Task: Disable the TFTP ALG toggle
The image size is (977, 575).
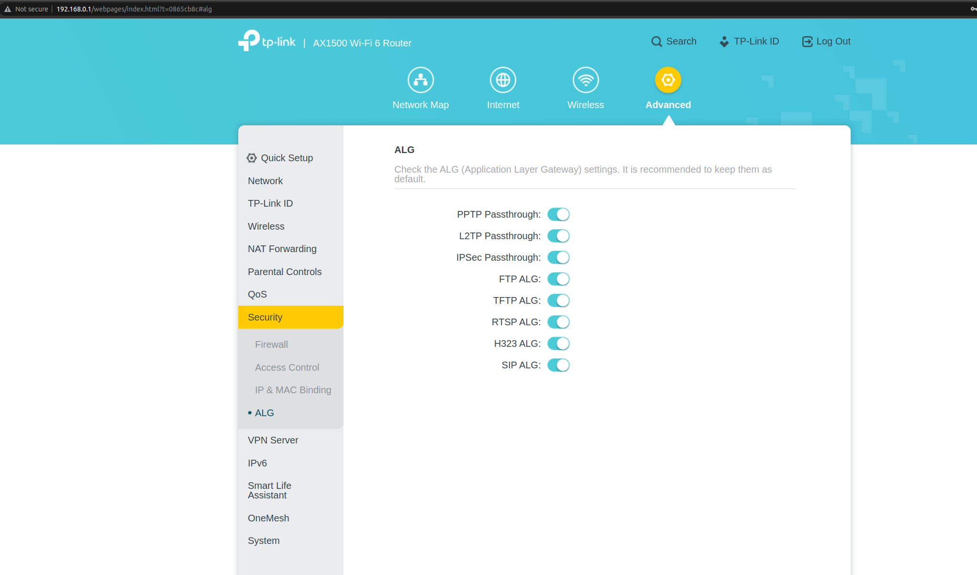Action: 558,300
